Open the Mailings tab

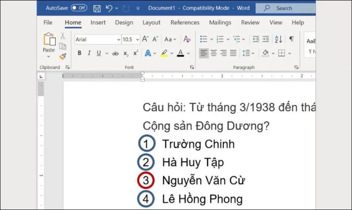pyautogui.click(x=220, y=23)
